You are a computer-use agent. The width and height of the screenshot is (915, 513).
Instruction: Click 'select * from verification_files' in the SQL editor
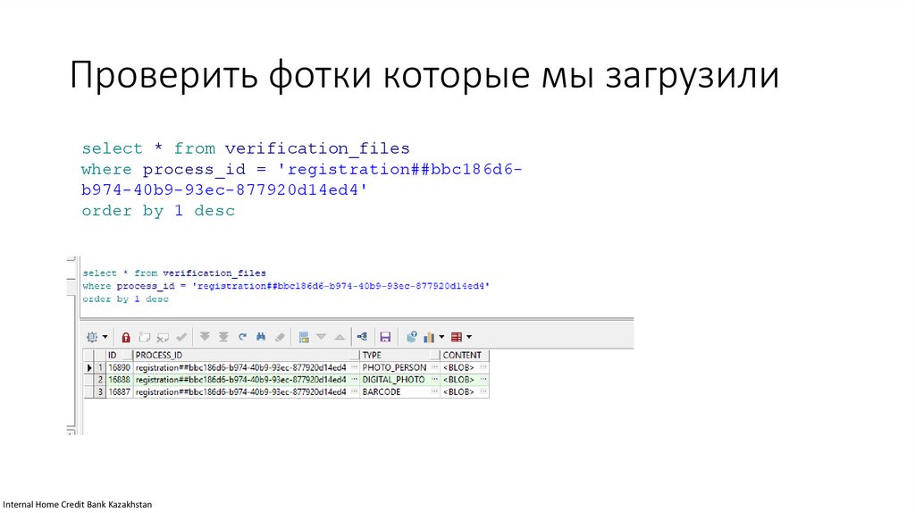[174, 273]
